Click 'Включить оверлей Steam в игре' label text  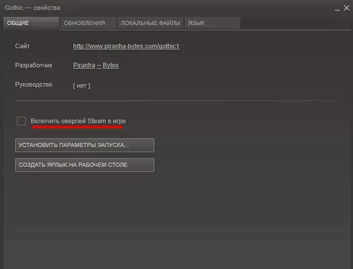[x=78, y=121]
